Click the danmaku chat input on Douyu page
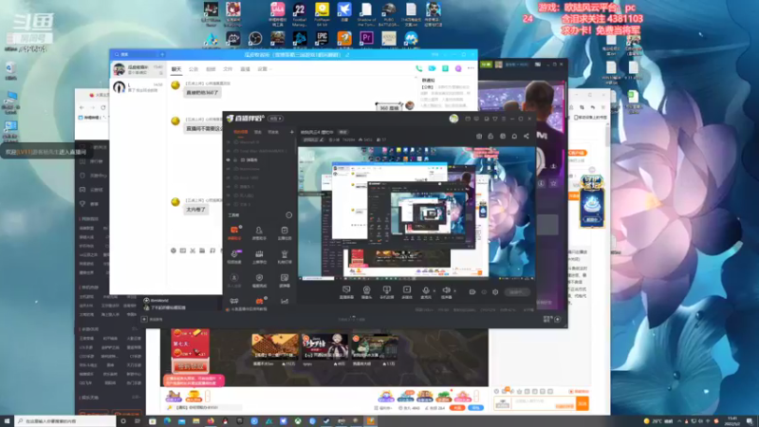 (544, 403)
